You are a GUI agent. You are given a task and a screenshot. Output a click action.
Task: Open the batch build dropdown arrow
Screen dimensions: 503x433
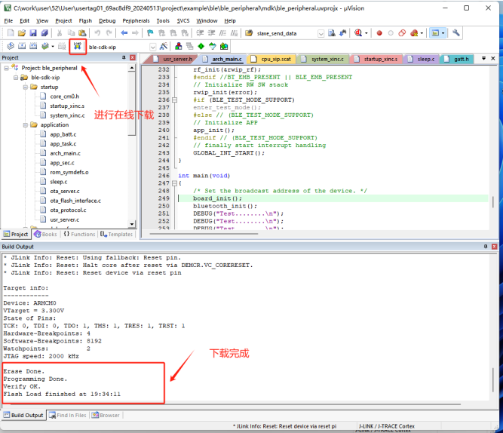(x=53, y=47)
